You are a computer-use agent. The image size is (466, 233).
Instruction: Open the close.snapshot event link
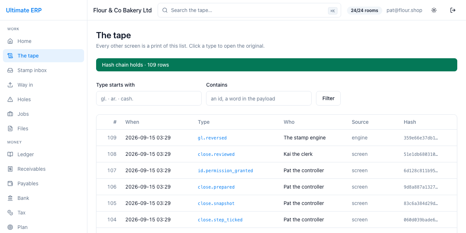point(216,204)
